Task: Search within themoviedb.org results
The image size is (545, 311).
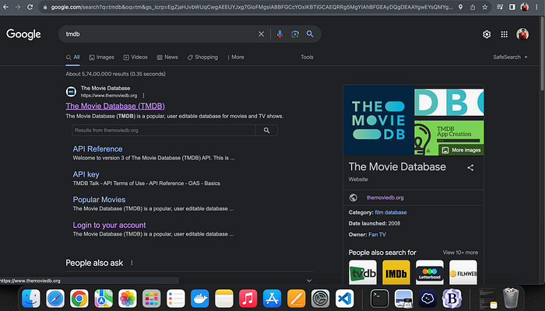Action: 266,131
